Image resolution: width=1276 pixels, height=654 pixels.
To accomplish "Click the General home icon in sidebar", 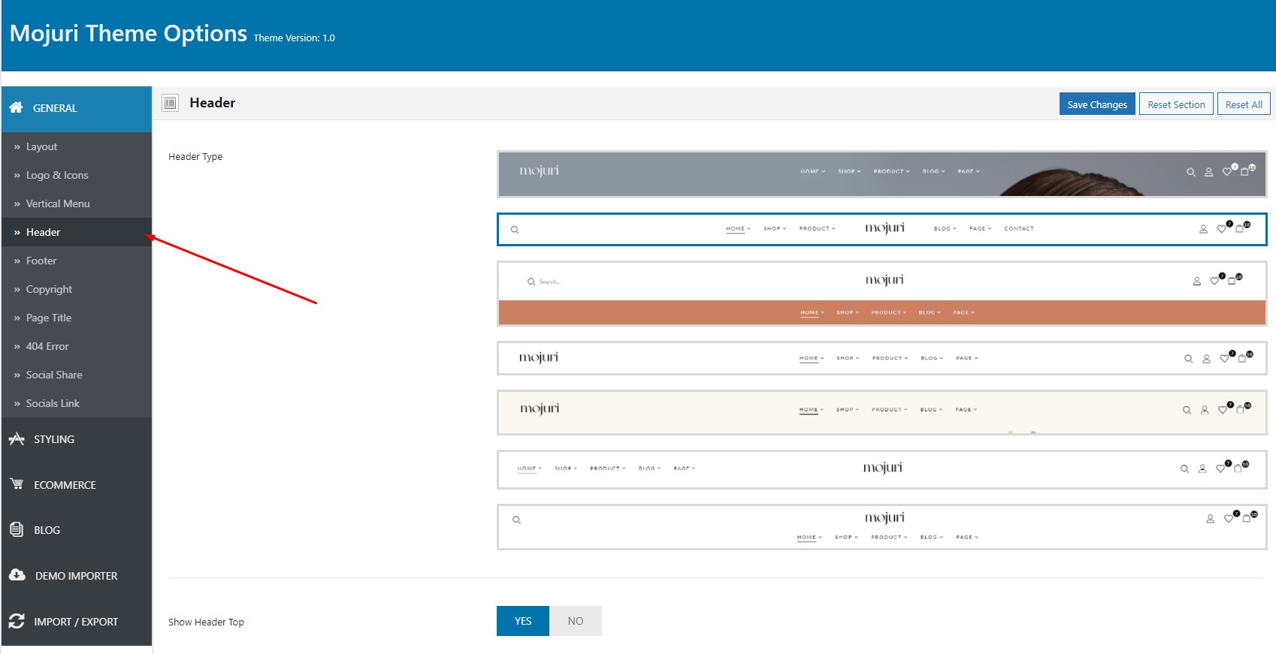I will (16, 107).
